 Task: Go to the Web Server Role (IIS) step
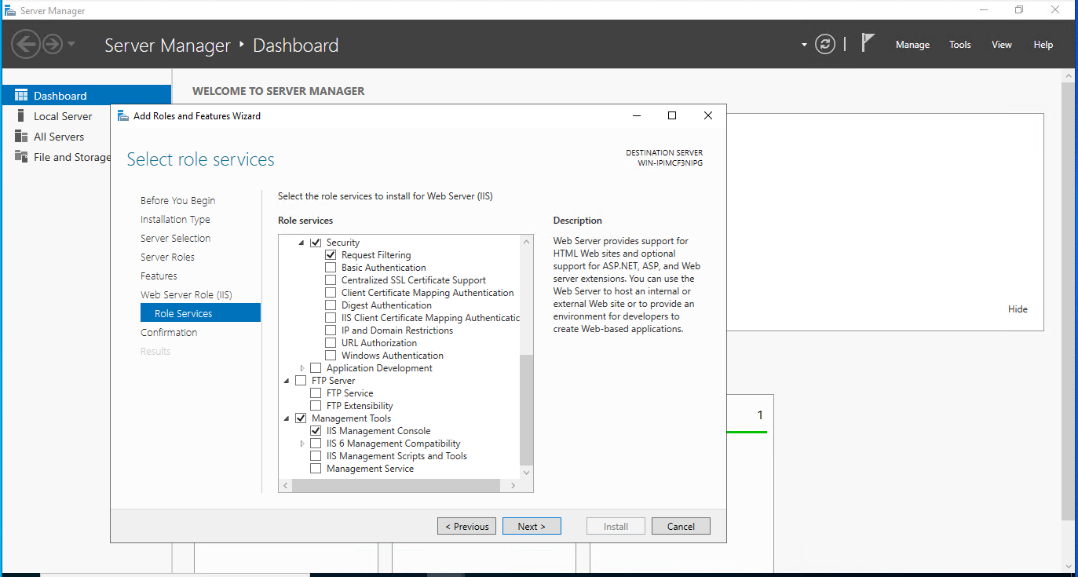click(186, 294)
